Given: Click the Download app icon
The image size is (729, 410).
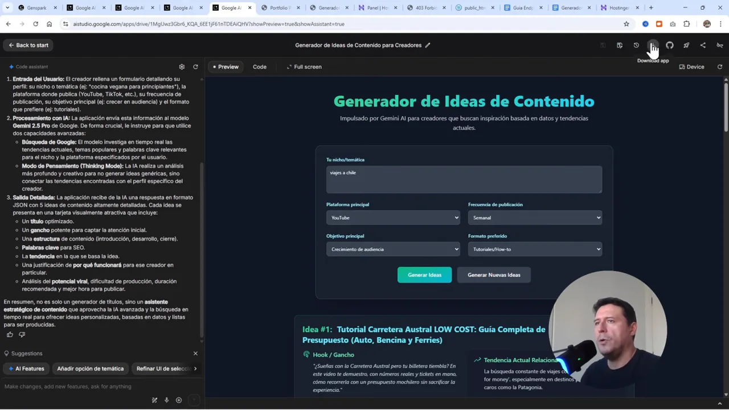Looking at the screenshot, I should click(x=653, y=45).
